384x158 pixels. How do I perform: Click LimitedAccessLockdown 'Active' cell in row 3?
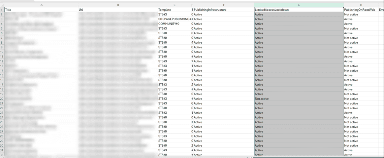coord(299,19)
